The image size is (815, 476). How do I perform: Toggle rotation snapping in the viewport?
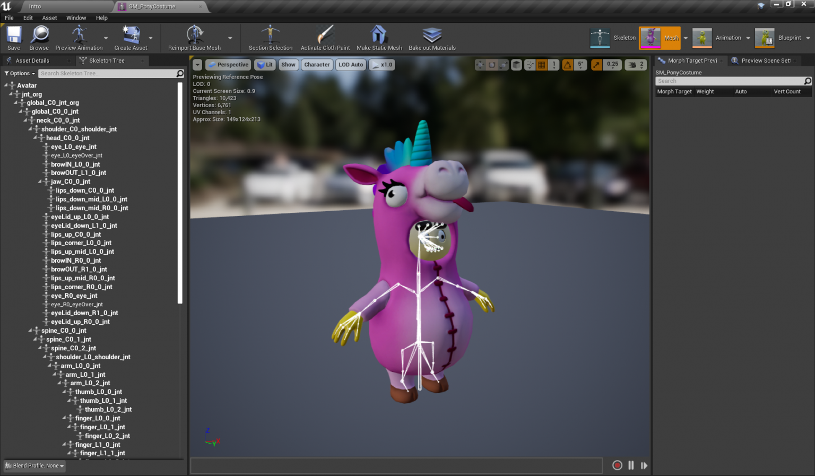click(568, 65)
